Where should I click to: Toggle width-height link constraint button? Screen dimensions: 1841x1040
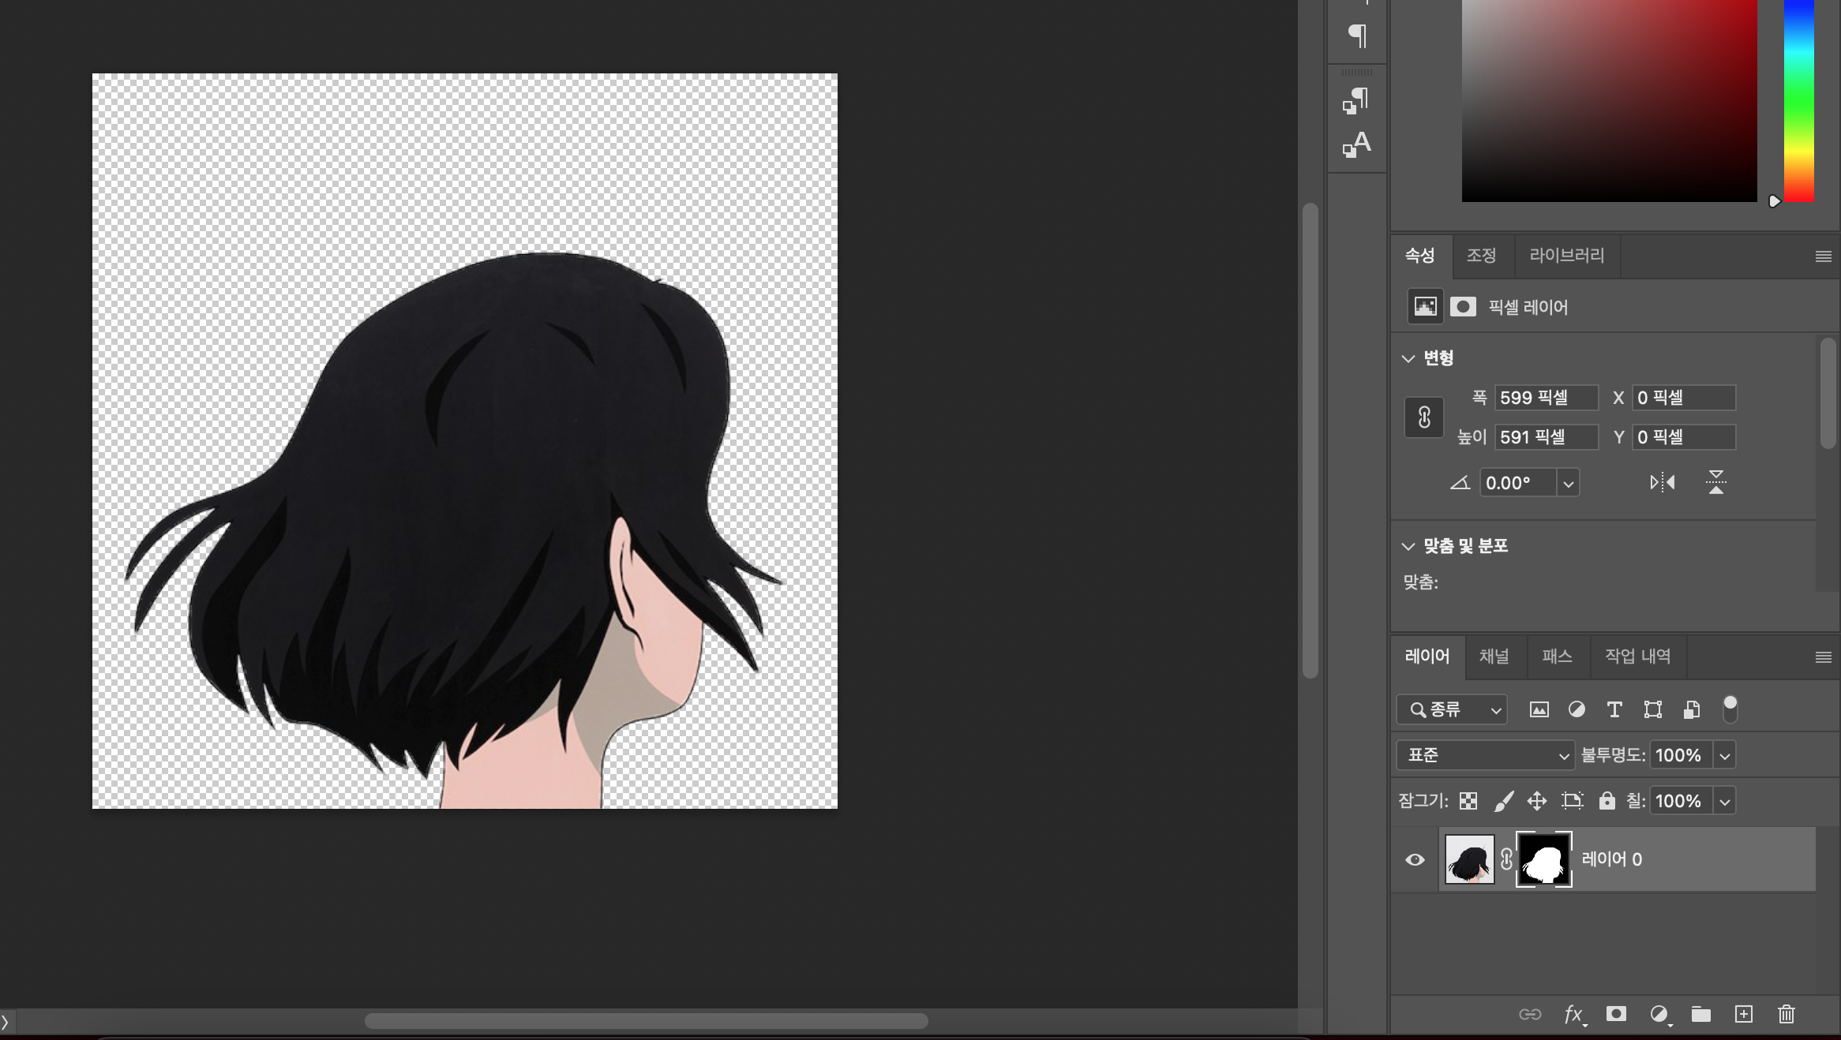pyautogui.click(x=1424, y=417)
